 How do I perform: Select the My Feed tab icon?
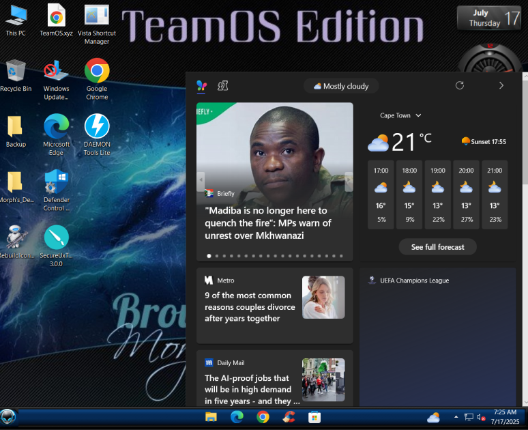click(x=202, y=86)
